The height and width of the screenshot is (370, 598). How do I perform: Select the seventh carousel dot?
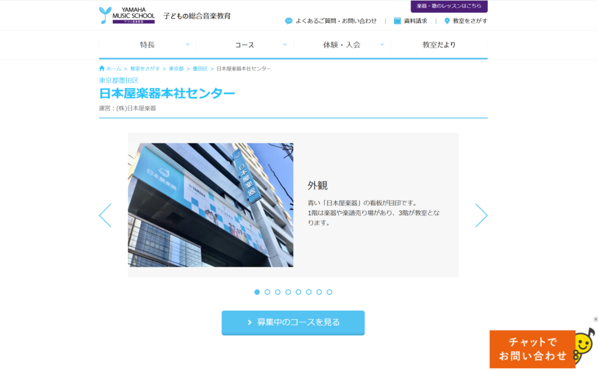coord(319,292)
